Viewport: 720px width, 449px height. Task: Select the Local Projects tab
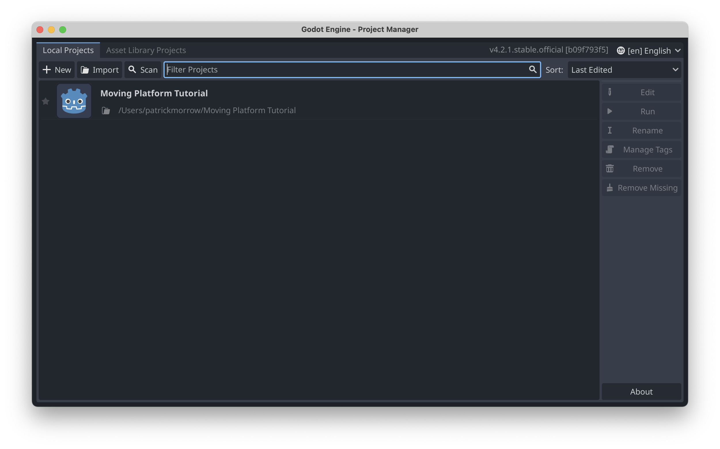click(x=68, y=50)
